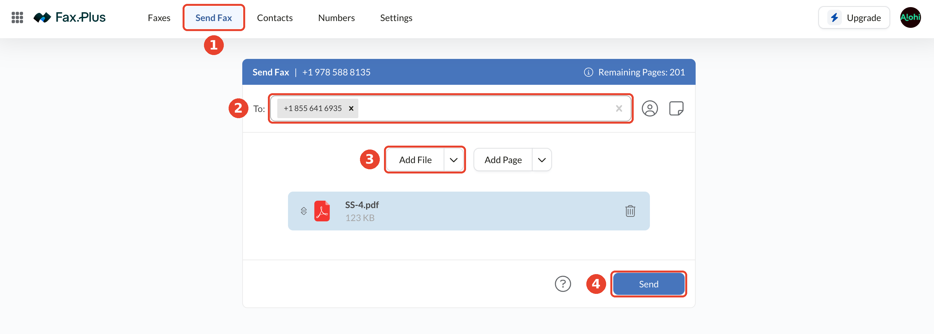Viewport: 934px width, 334px height.
Task: Click the add note icon next to contacts
Action: tap(676, 108)
